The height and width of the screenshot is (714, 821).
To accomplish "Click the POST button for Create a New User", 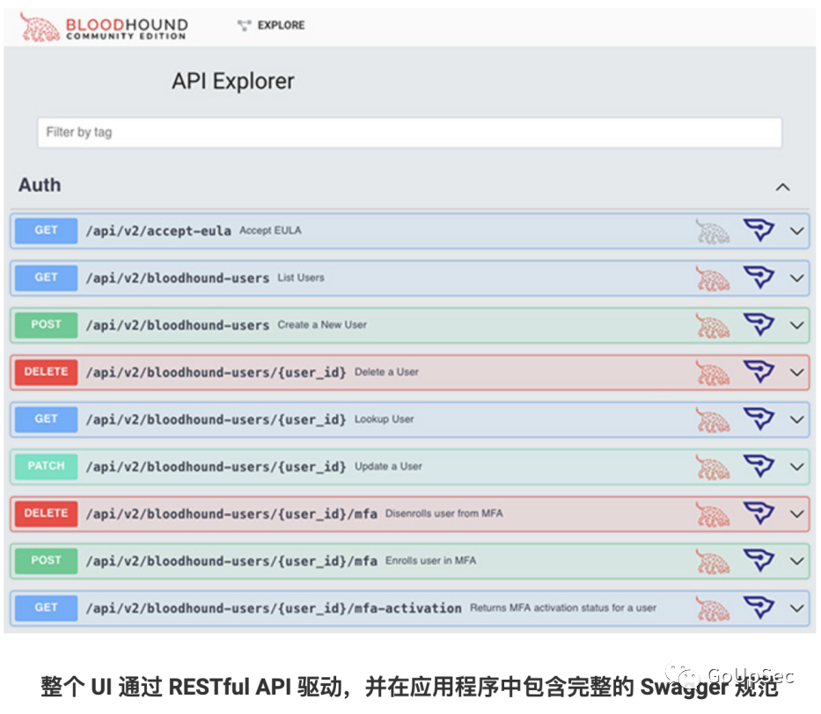I will click(46, 325).
